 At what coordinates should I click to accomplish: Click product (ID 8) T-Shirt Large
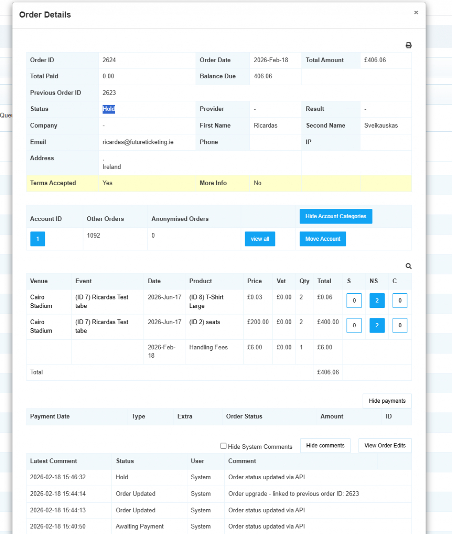point(207,301)
